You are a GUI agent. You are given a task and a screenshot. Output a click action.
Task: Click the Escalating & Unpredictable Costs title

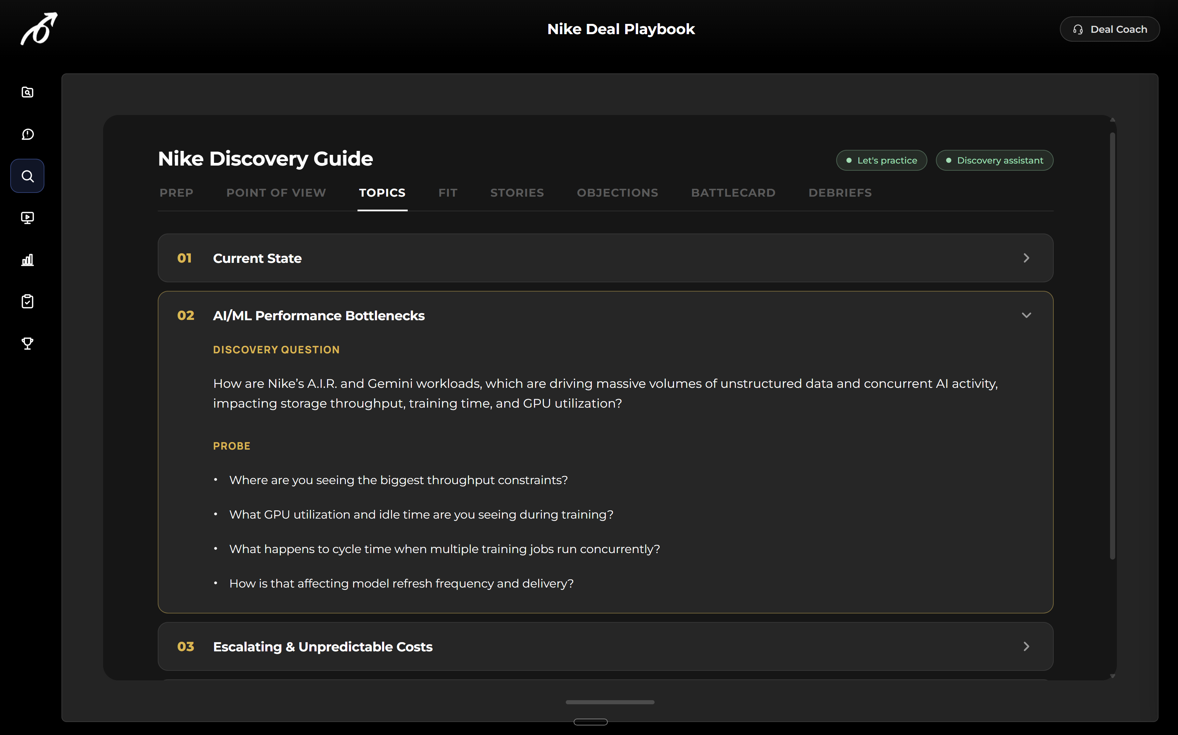(x=323, y=647)
